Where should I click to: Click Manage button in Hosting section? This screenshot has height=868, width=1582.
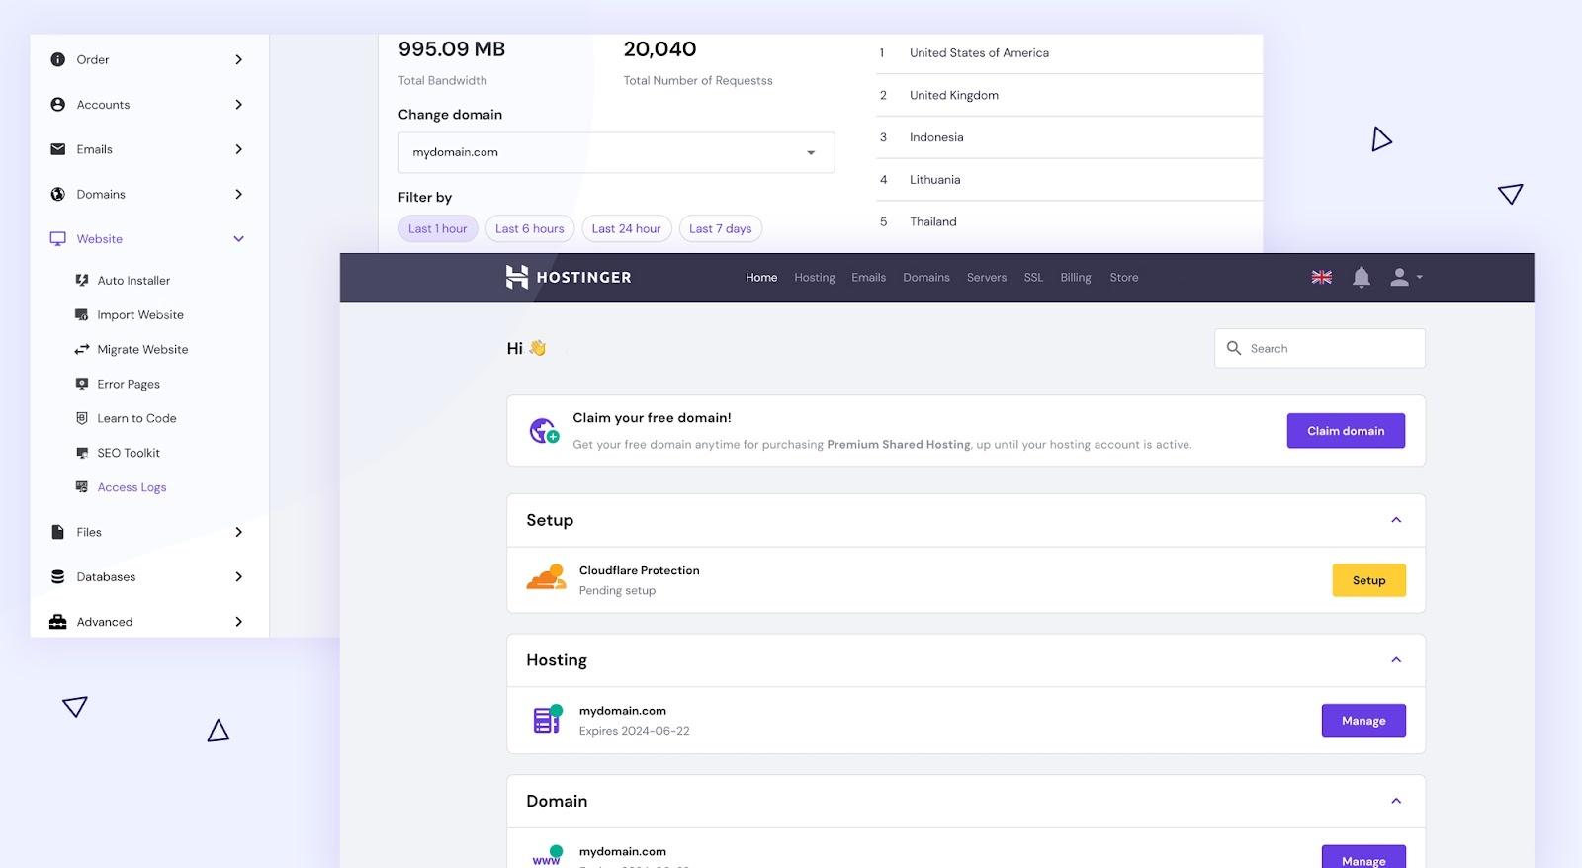pyautogui.click(x=1363, y=721)
